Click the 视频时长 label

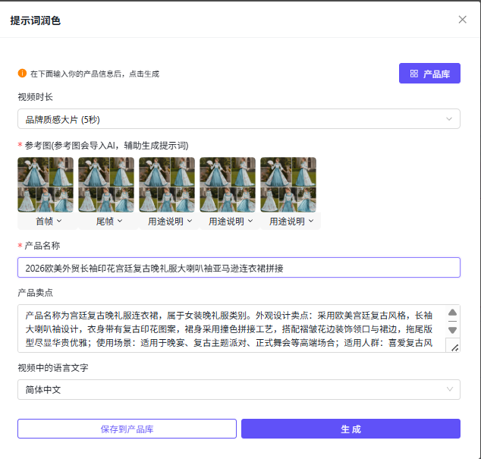[35, 97]
